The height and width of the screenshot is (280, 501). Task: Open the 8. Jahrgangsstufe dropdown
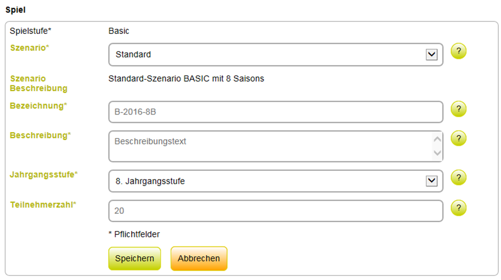click(x=276, y=181)
